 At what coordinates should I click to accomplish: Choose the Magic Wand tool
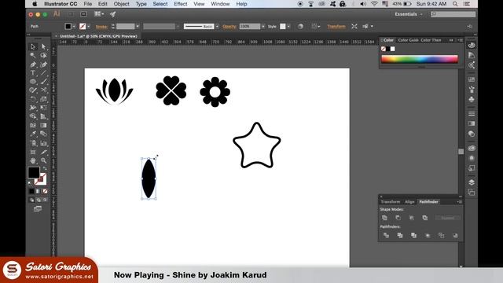(x=33, y=56)
